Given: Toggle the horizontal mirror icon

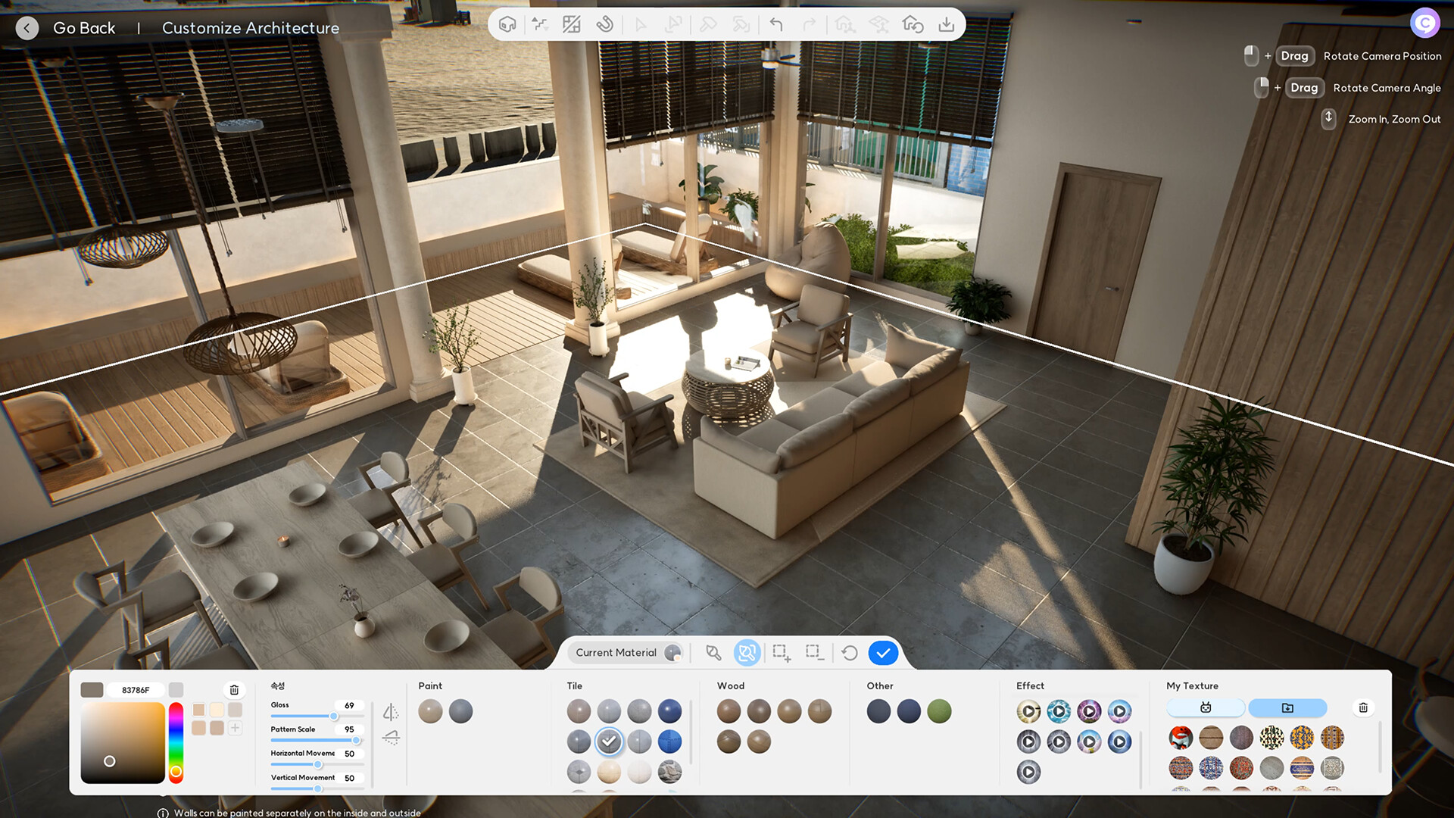Looking at the screenshot, I should click(391, 712).
